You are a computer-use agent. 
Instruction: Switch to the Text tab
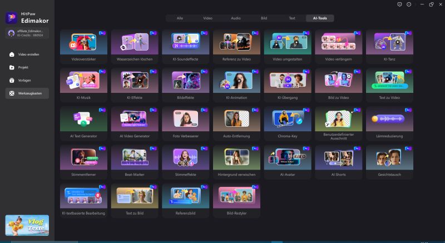[x=292, y=18]
